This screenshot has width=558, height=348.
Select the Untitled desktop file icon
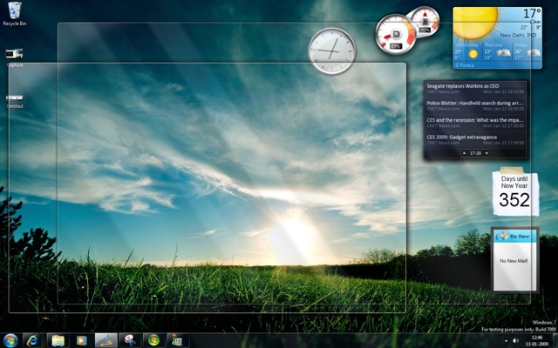15,101
